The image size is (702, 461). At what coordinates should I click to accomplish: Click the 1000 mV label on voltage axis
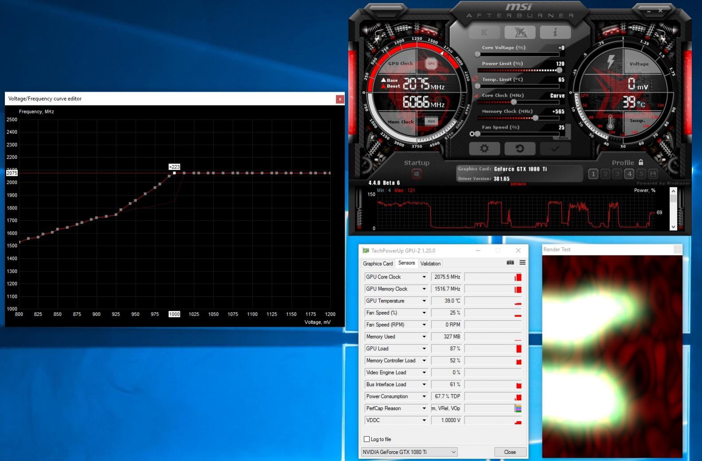[x=174, y=314]
